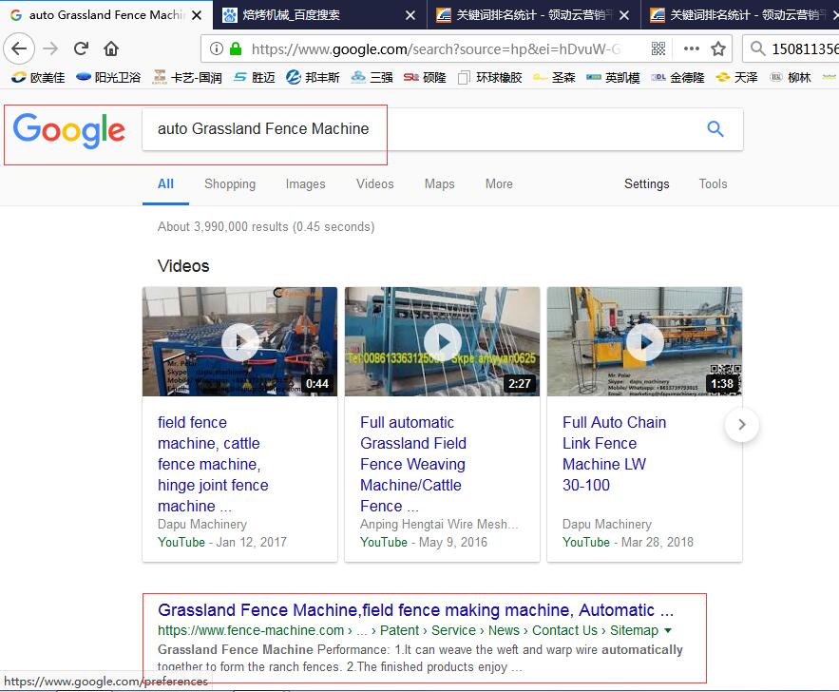Open page actions three-dots menu in address bar
The height and width of the screenshot is (692, 839).
point(691,48)
